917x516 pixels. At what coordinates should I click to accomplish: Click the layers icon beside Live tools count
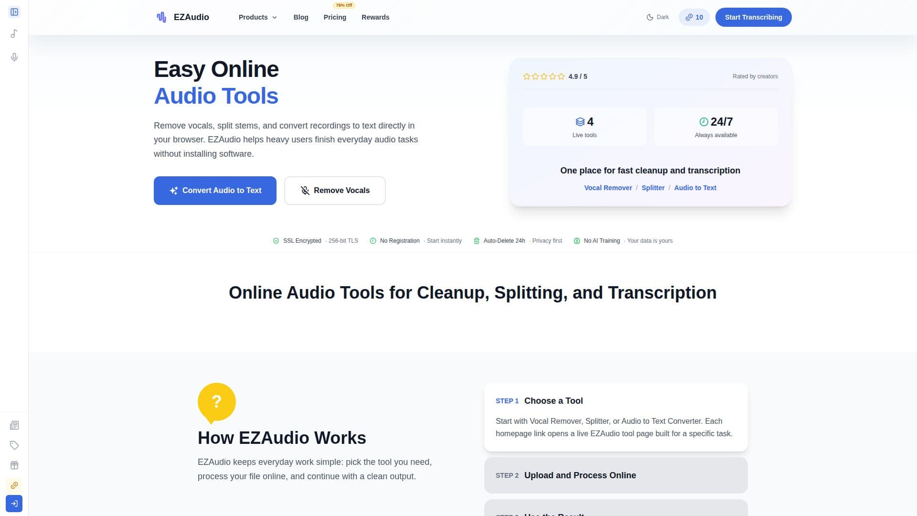580,122
